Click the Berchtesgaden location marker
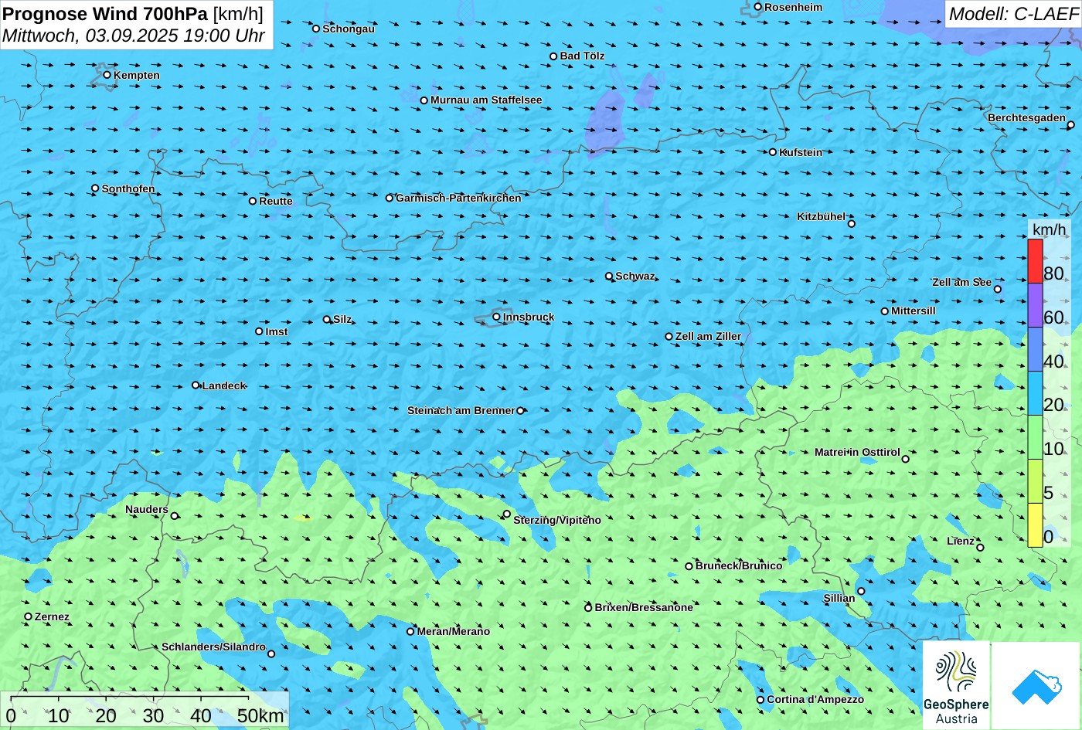This screenshot has height=730, width=1082. coord(1070,125)
